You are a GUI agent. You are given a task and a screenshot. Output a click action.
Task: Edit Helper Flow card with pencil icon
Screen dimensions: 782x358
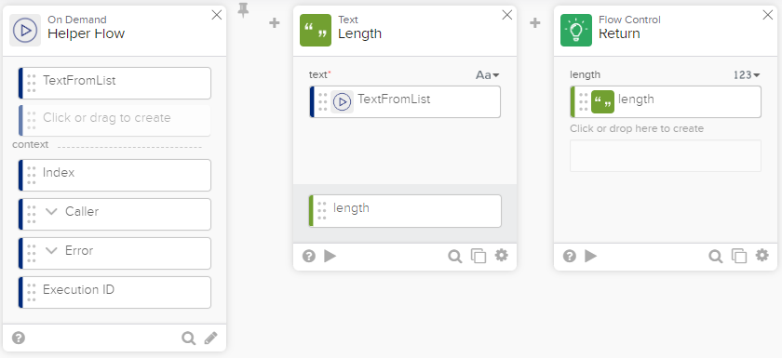pos(211,338)
